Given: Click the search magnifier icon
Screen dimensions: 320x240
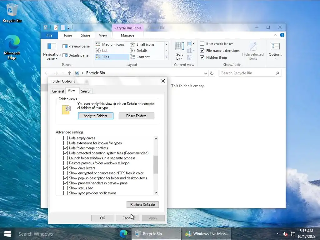Looking at the screenshot, I should click(x=277, y=73).
